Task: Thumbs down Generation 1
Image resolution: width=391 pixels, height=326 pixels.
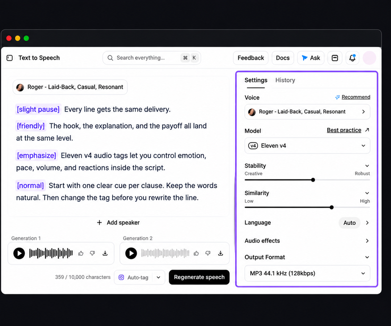Action: (x=93, y=254)
